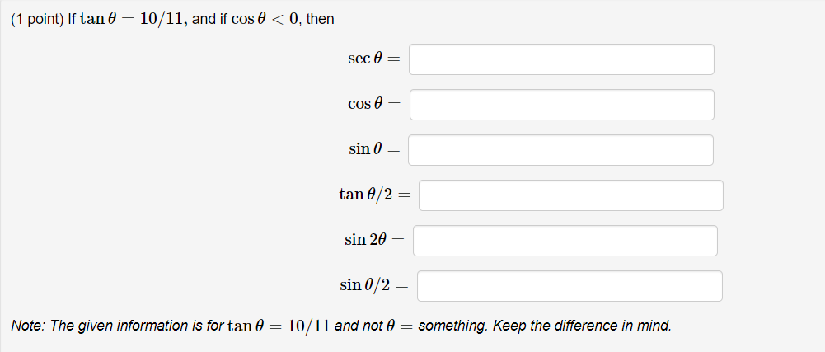Click the 'cos θ =' label beside its box

point(374,104)
